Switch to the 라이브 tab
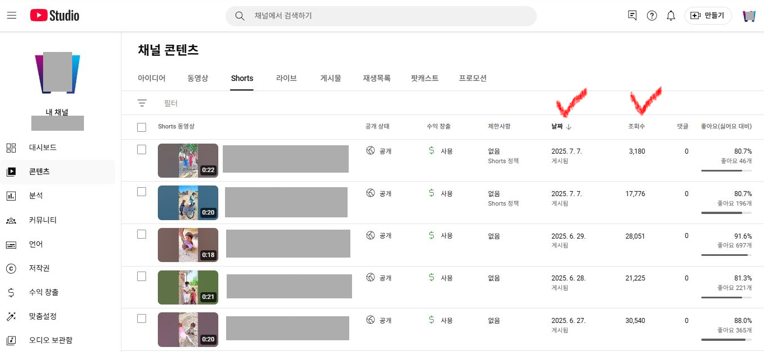The height and width of the screenshot is (352, 764). [286, 78]
